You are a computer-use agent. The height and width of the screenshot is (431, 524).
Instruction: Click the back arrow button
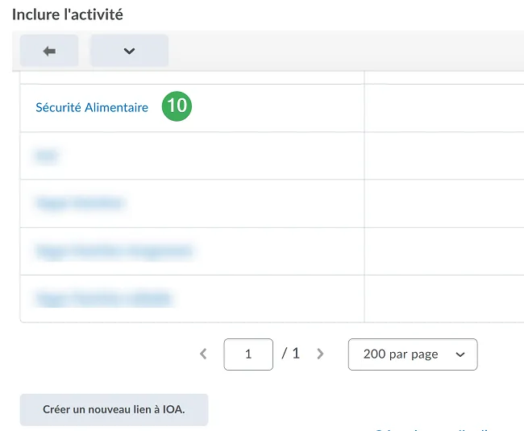pyautogui.click(x=49, y=51)
